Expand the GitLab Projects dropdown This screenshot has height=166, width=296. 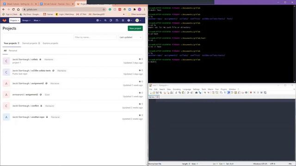coord(14,20)
